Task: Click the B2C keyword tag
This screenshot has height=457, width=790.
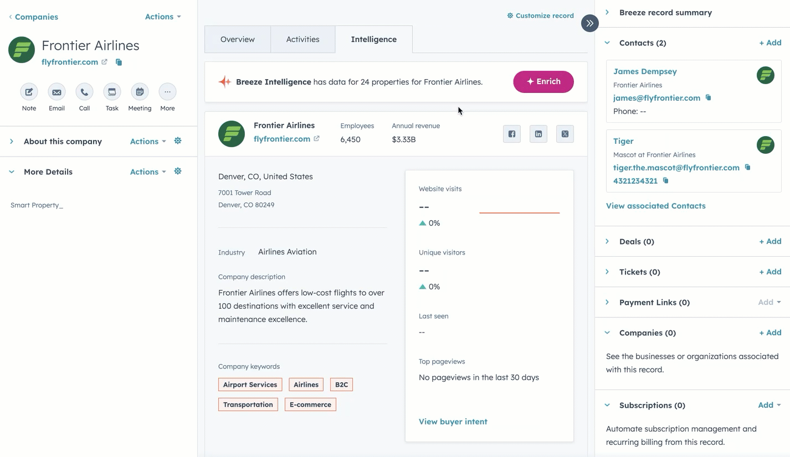Action: tap(341, 385)
